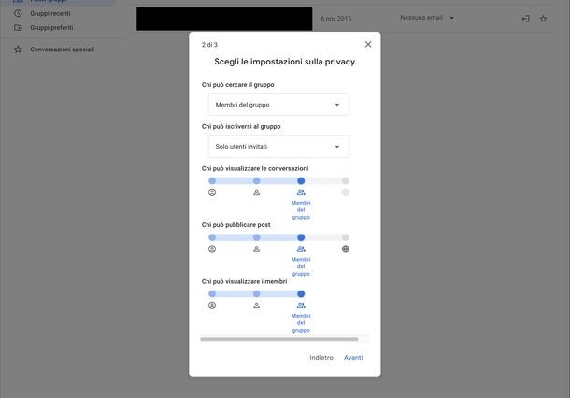
Task: Open 'Chi può cercare il gruppo' dropdown
Action: pos(278,105)
